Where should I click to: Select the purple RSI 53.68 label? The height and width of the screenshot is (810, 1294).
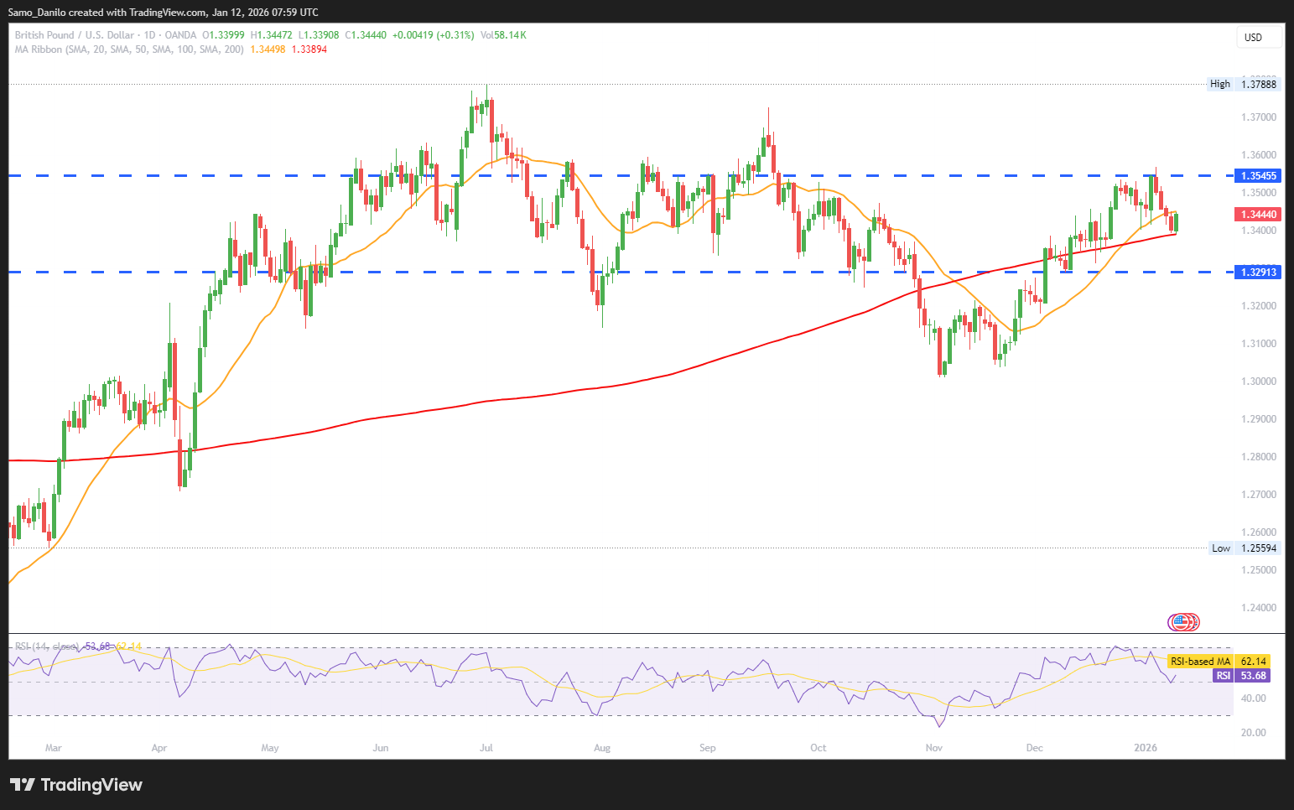pyautogui.click(x=1240, y=676)
